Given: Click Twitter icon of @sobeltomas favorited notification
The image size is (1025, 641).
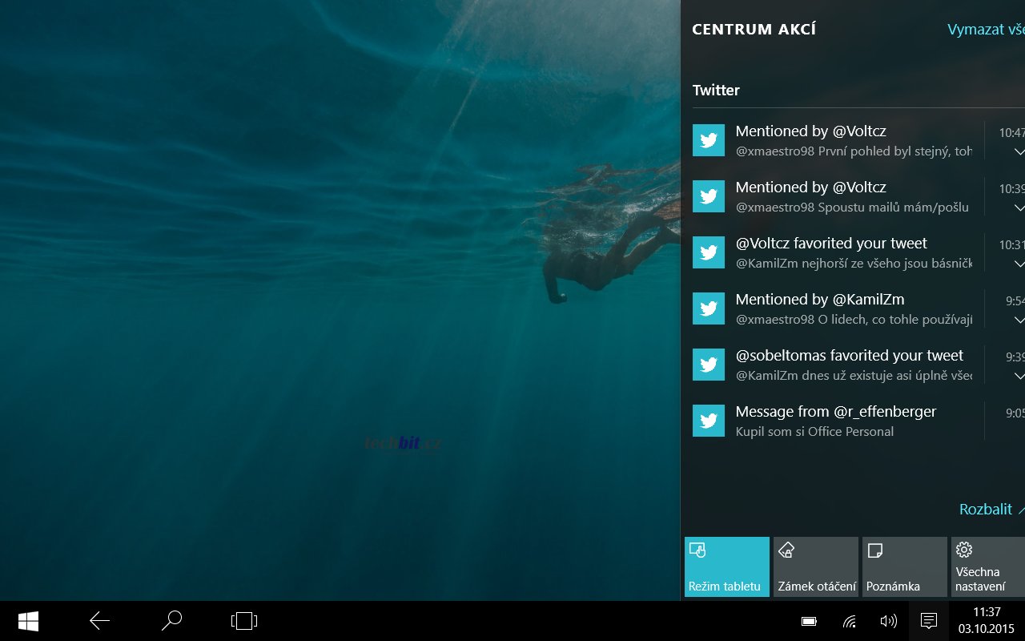Looking at the screenshot, I should point(709,365).
